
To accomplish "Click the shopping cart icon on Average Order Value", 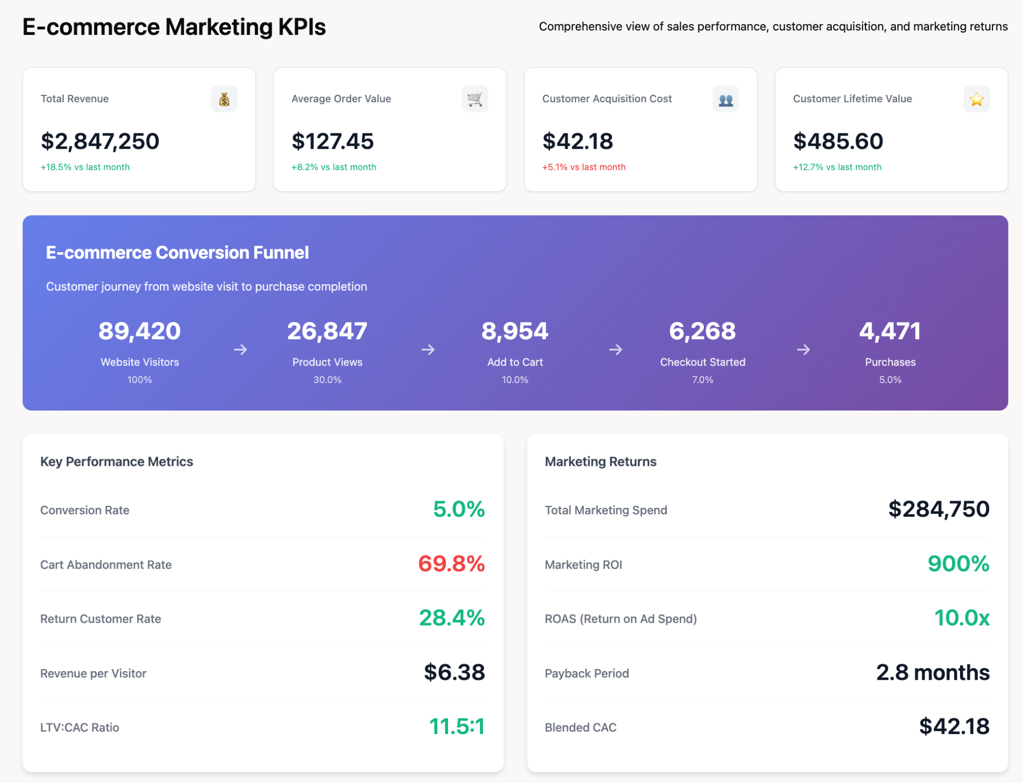I will pyautogui.click(x=476, y=99).
